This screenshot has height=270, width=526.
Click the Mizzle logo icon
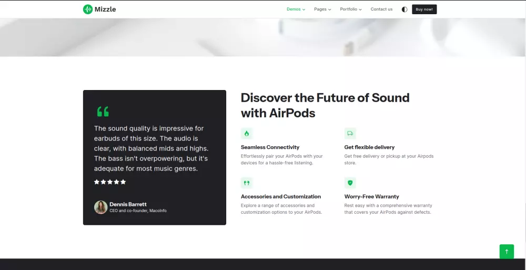tap(87, 9)
